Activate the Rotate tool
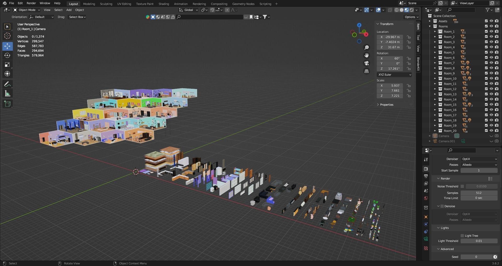Viewport: 502px width, 266px height. [x=7, y=55]
